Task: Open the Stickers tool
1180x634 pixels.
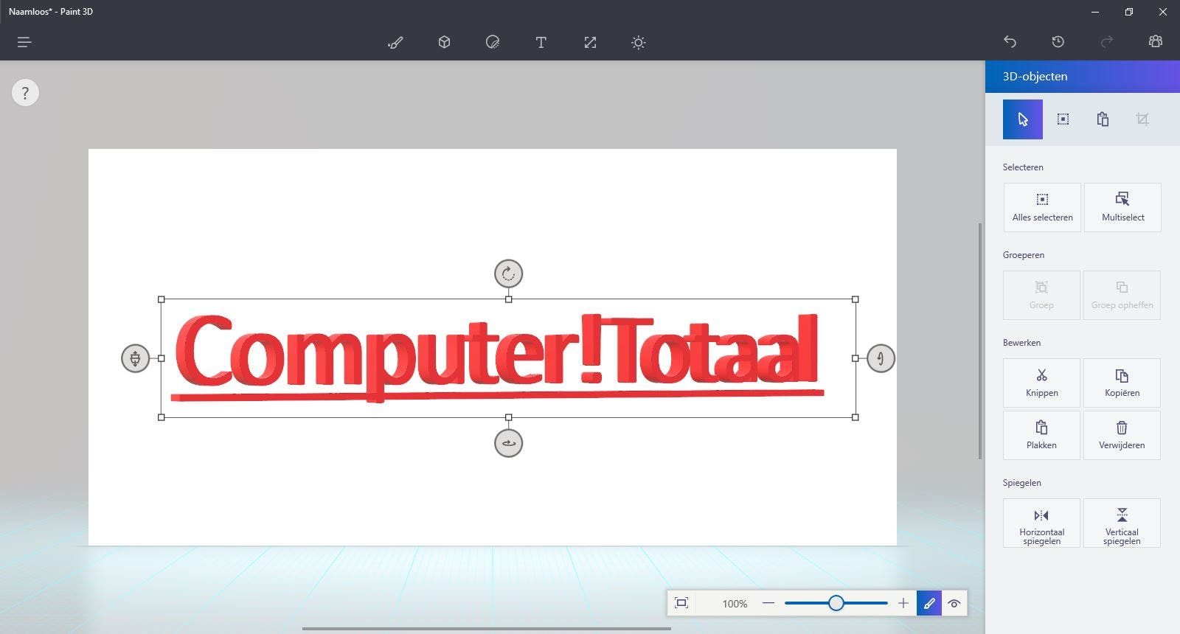Action: click(x=493, y=42)
